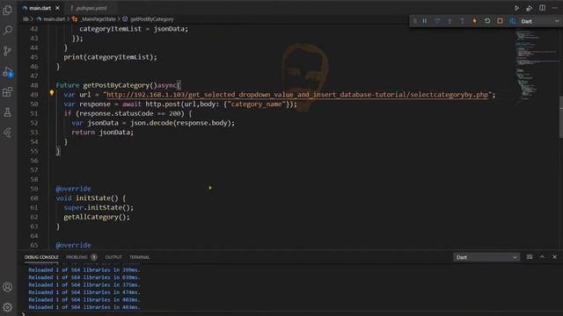The height and width of the screenshot is (316, 563).
Task: Open the TERMINAL panel tab
Action: click(140, 257)
